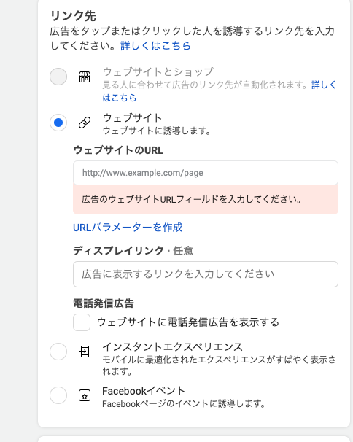Click the chain link icon for ウェブサイト
Viewport: 353px width, 442px height.
[85, 123]
